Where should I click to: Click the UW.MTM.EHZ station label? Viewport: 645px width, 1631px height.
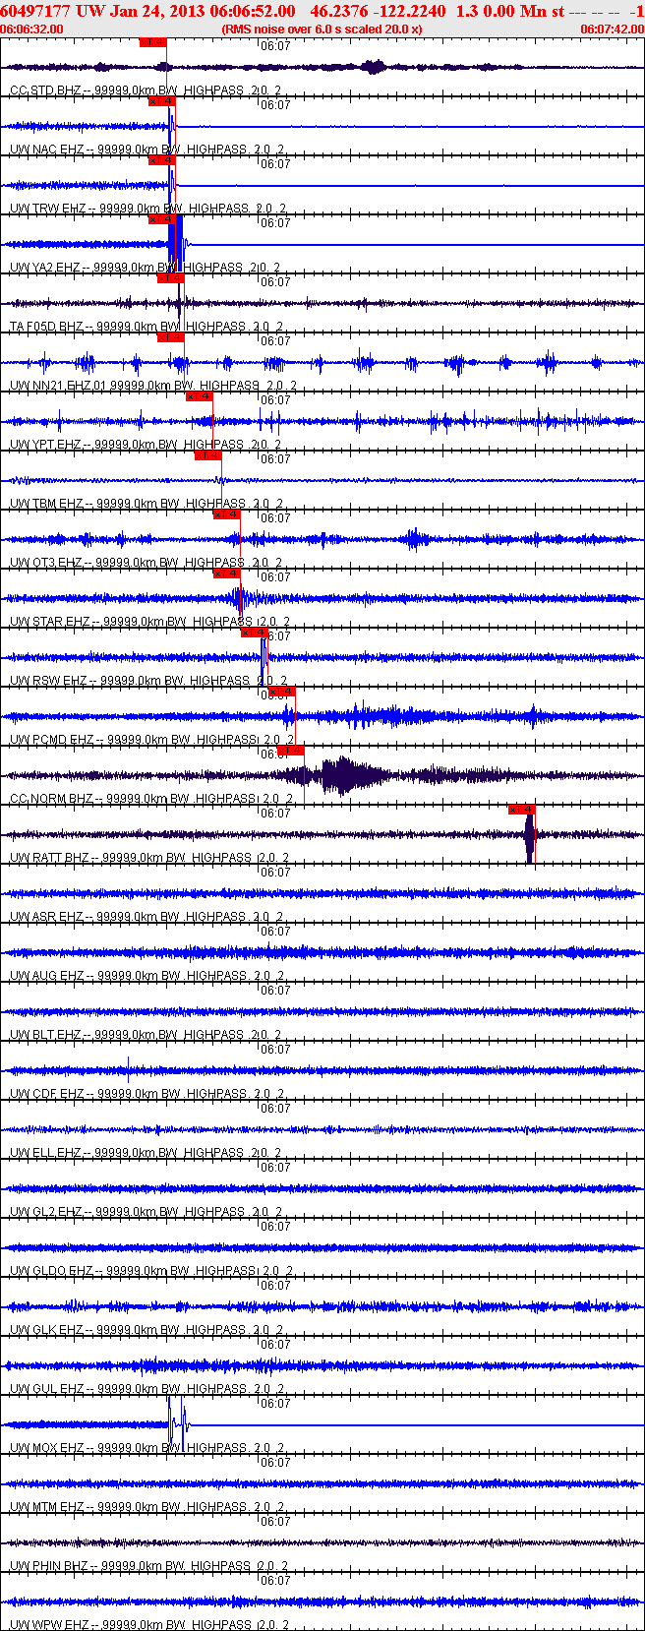click(147, 1507)
